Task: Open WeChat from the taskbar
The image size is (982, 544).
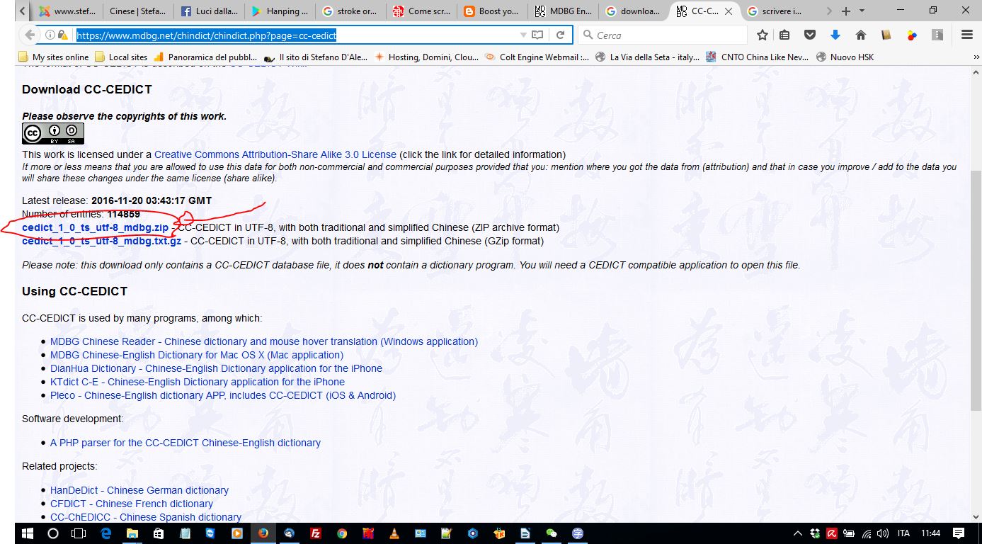Action: point(552,533)
